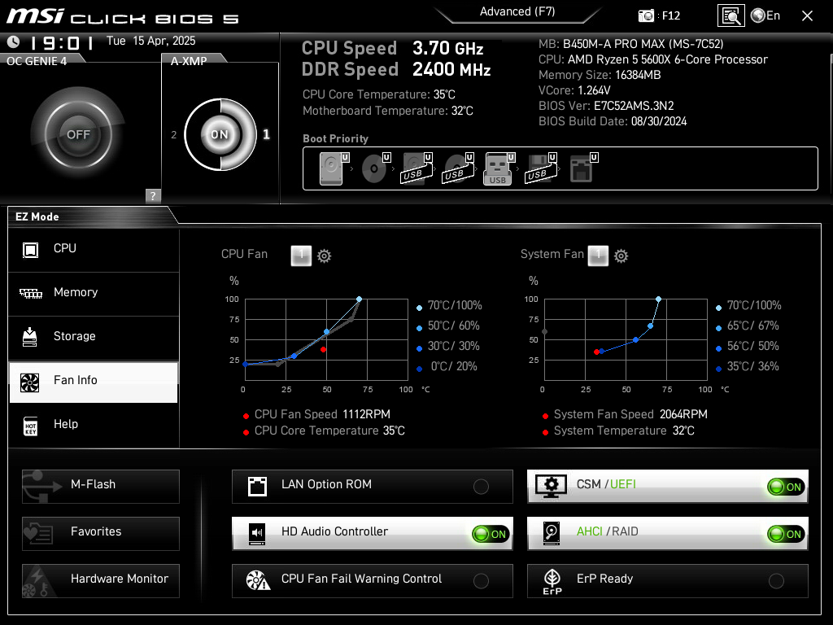Select the hard disk boot priority icon
The width and height of the screenshot is (833, 625).
(x=331, y=168)
